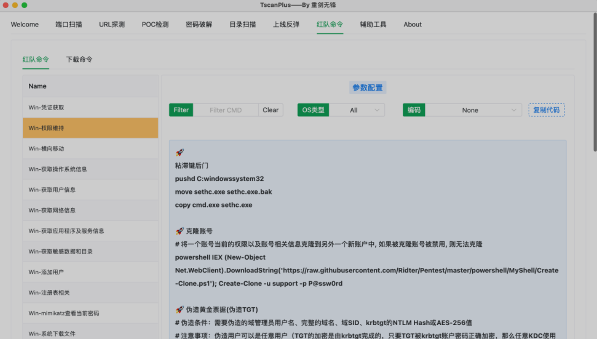Switch to 端口扫描 tab

(69, 24)
